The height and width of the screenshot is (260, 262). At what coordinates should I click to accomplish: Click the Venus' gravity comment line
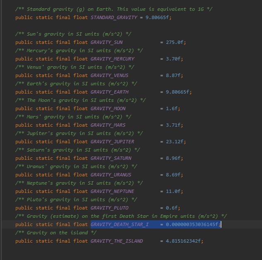click(75, 67)
